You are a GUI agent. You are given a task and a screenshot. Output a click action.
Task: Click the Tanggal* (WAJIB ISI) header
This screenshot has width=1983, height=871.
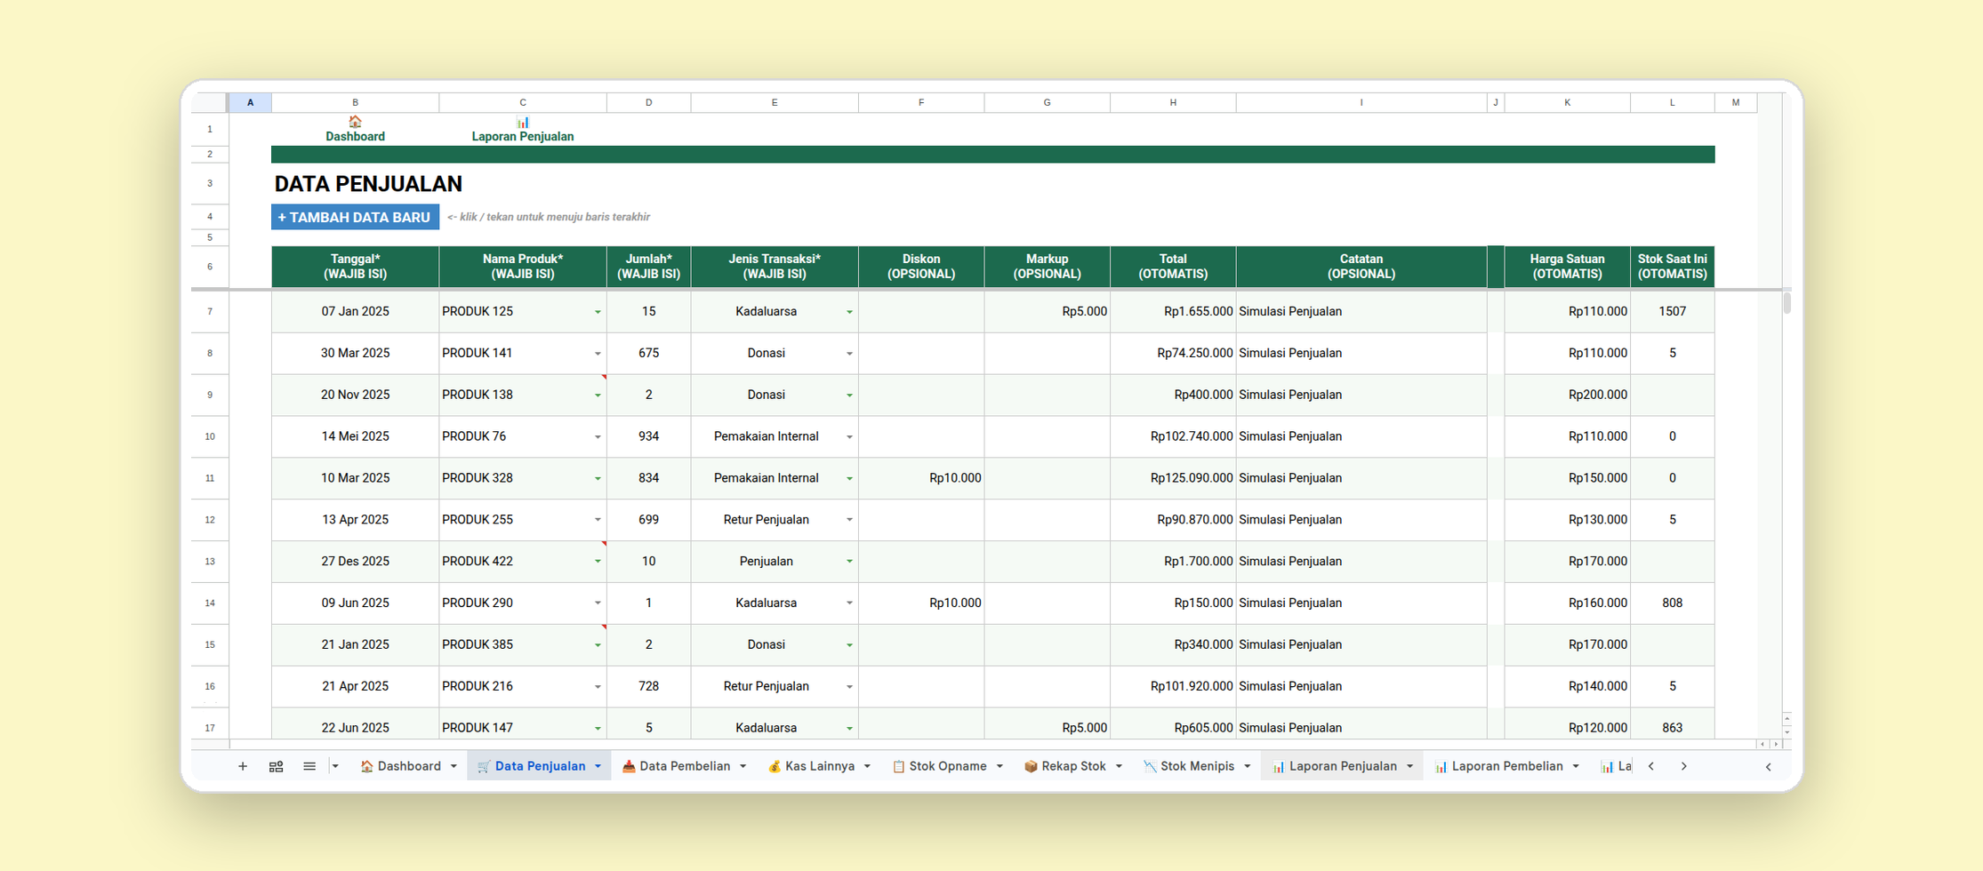coord(355,267)
